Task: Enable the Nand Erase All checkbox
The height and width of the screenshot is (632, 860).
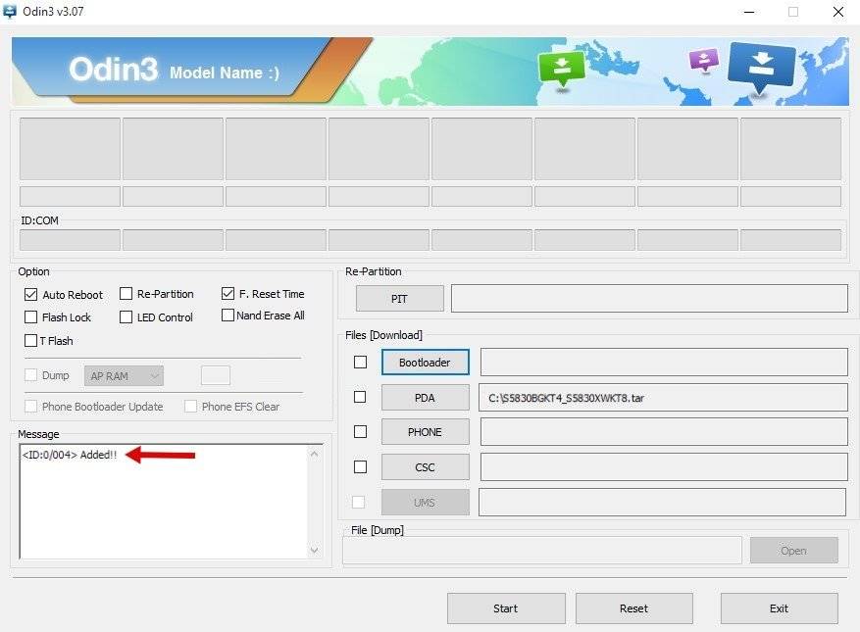Action: pos(228,316)
